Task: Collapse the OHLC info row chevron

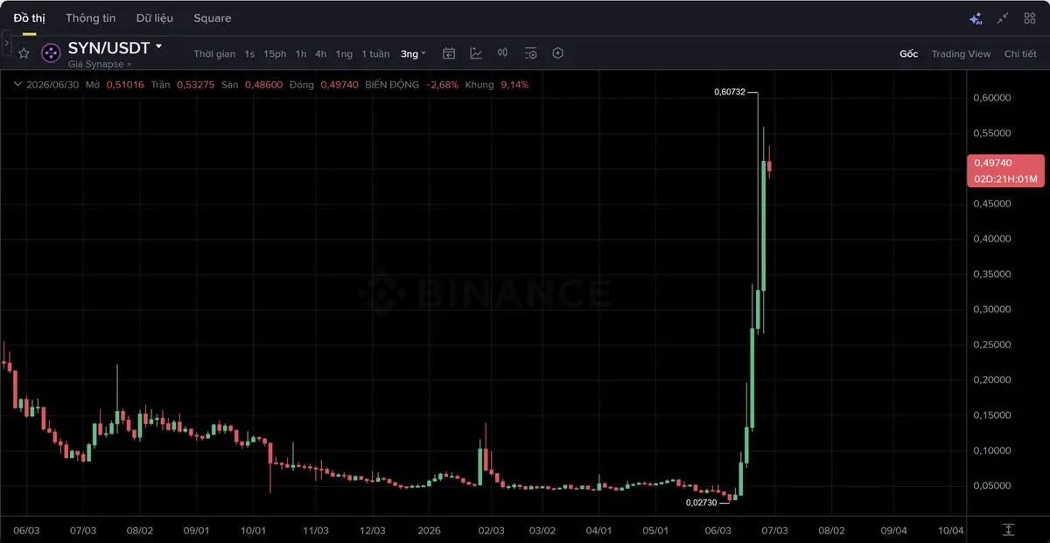Action: pos(17,85)
